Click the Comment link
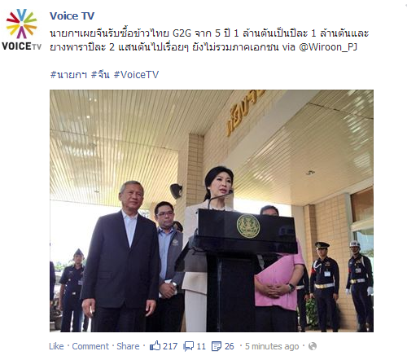 tap(90, 346)
